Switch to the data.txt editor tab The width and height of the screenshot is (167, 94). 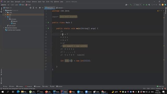(60, 8)
